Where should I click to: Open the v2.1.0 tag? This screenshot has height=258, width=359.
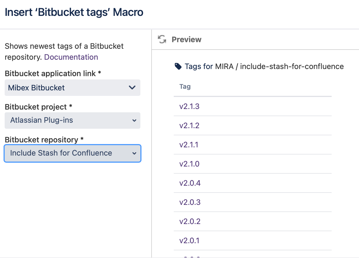(189, 164)
